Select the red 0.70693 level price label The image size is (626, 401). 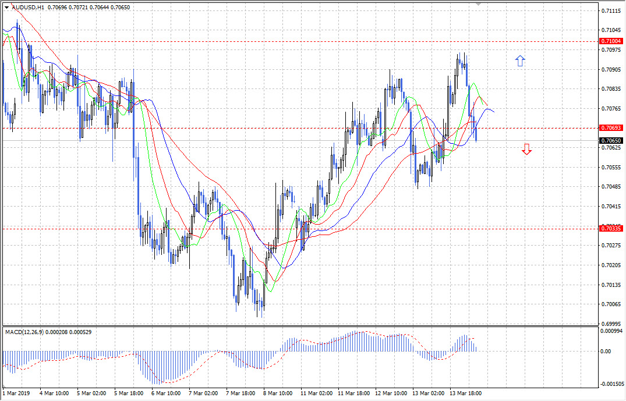pyautogui.click(x=611, y=128)
